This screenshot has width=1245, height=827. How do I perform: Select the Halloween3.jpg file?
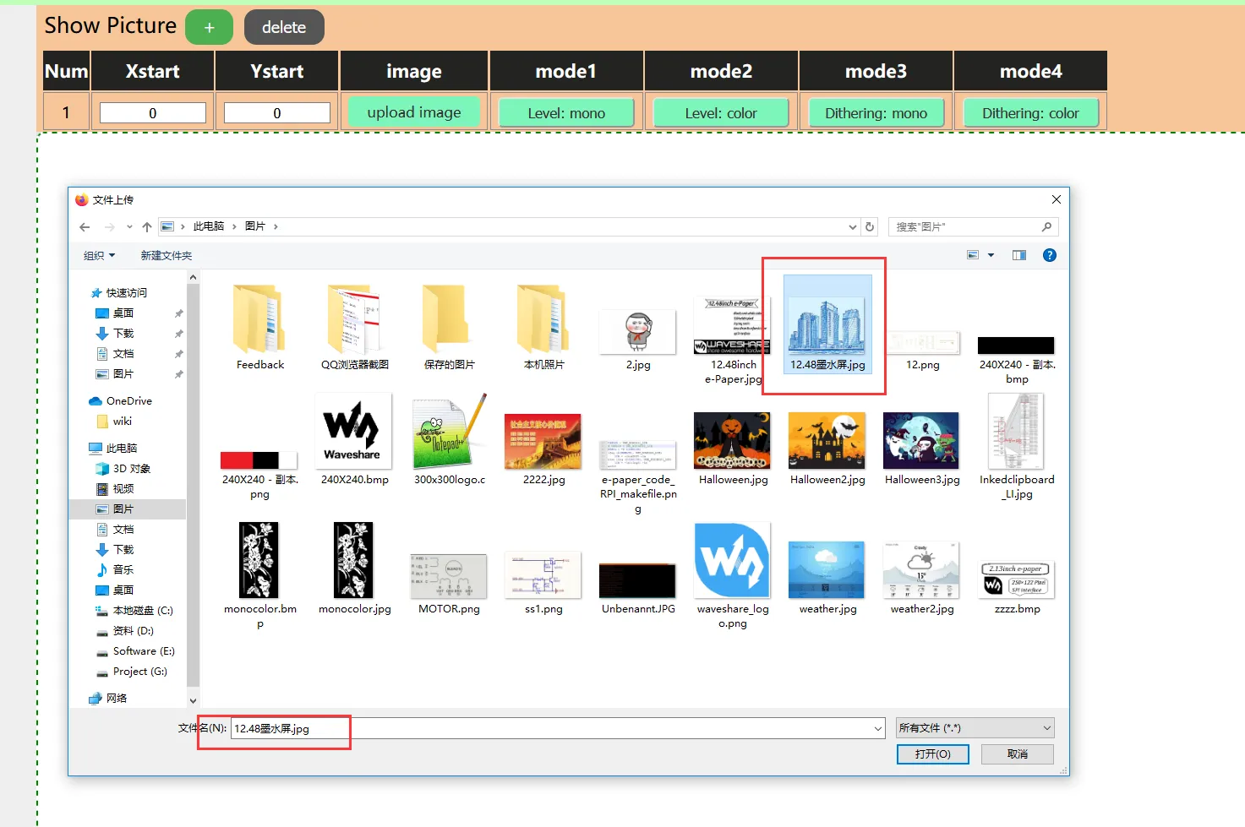point(922,449)
